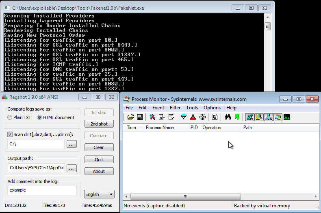Click the scan directory field containing C:\
321x213 pixels.
(x=36, y=144)
